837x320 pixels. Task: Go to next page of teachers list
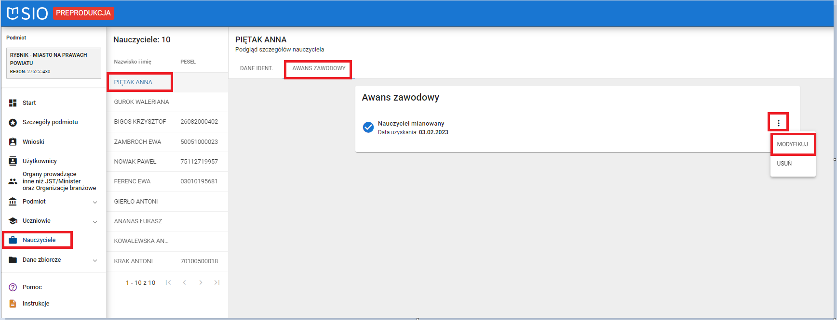[x=201, y=282]
